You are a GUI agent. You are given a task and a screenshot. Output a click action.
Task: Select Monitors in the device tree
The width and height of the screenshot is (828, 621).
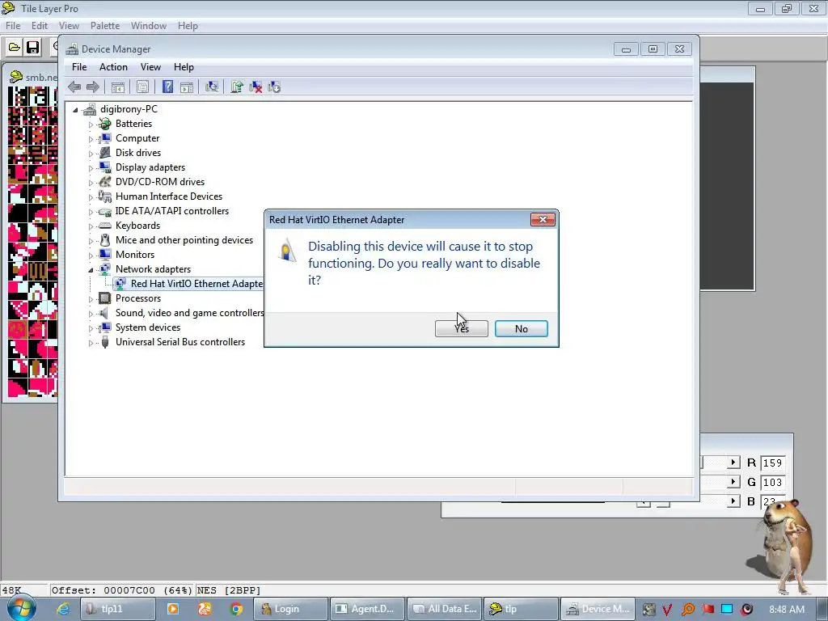[135, 255]
